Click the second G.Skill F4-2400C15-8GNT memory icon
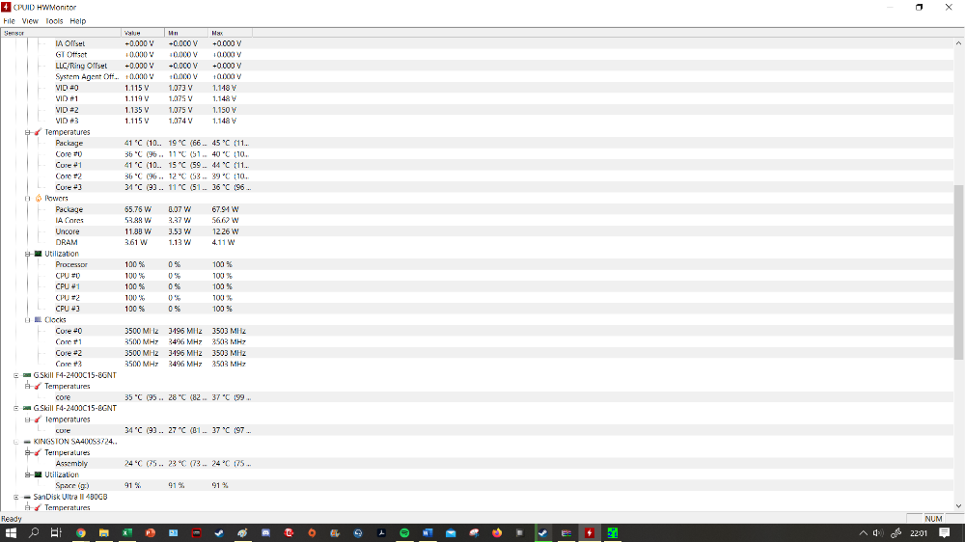The width and height of the screenshot is (965, 542). point(27,408)
